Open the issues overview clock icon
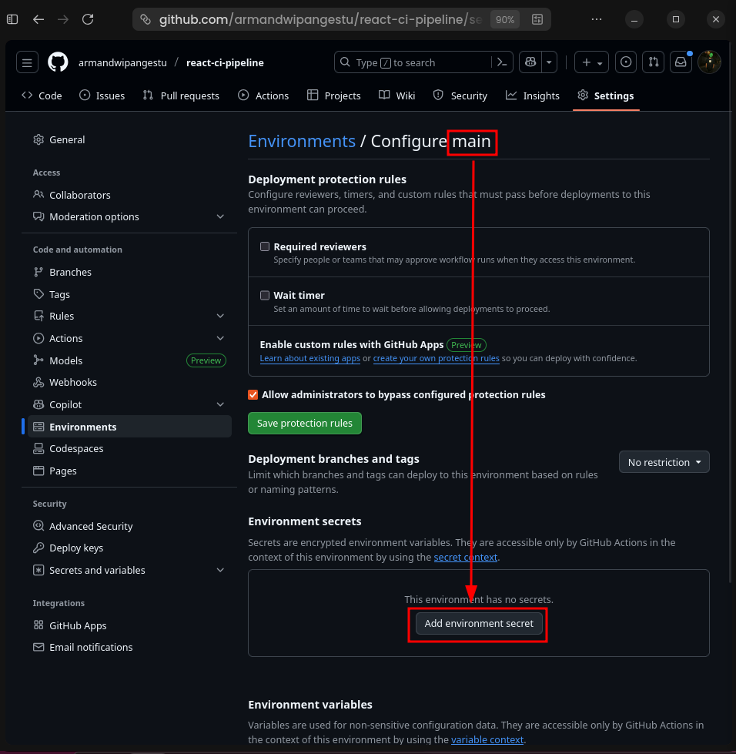 pyautogui.click(x=626, y=62)
